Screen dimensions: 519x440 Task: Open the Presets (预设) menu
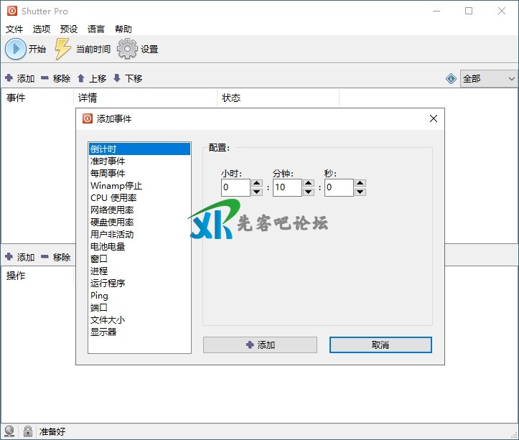[69, 29]
